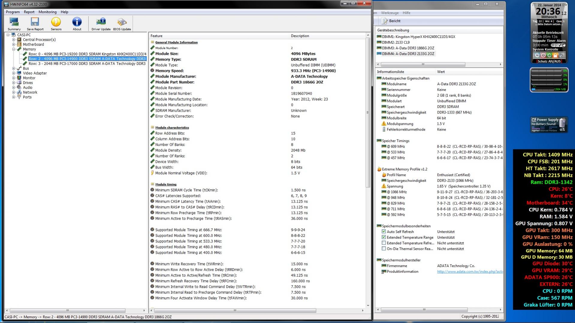Click the Bericht report icon

(x=384, y=21)
